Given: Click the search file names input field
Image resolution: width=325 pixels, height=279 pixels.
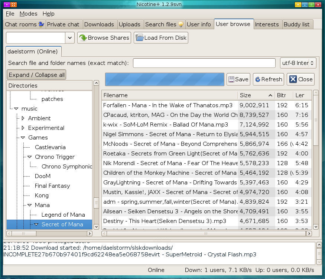Looking at the screenshot, I should tap(204, 63).
